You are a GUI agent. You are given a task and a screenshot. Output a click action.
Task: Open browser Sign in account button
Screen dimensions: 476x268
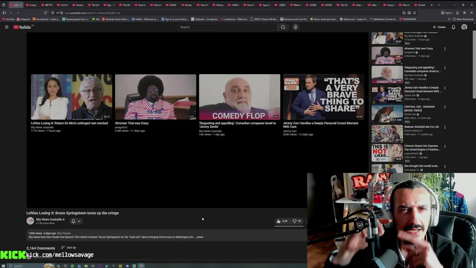point(447,13)
